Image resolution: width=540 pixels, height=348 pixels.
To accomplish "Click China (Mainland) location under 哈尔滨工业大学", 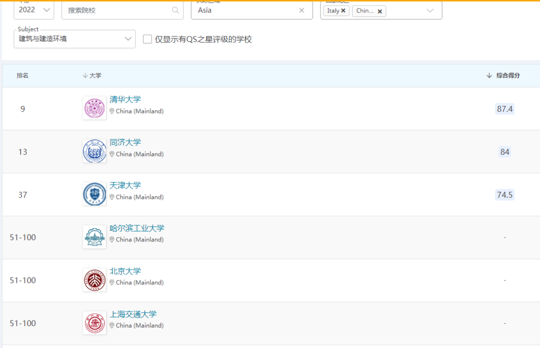I will click(x=139, y=239).
